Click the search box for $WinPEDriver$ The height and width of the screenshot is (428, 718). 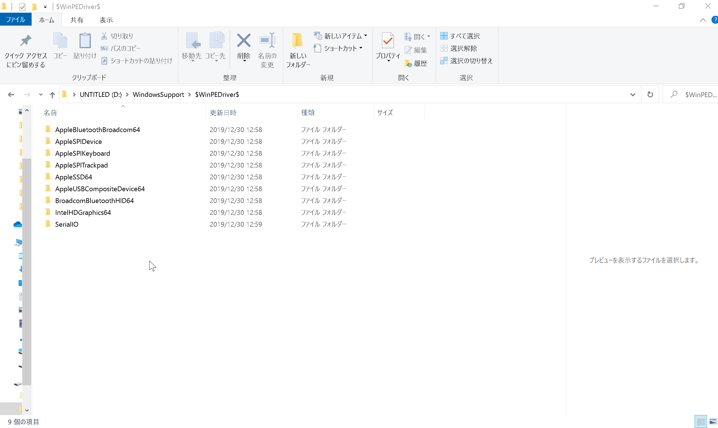click(699, 95)
